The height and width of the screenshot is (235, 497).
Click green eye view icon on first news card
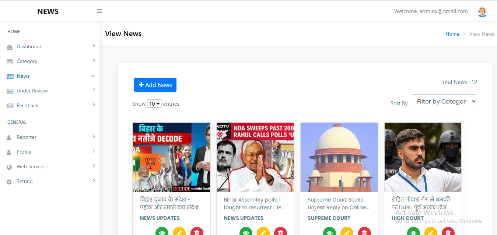[x=162, y=232]
